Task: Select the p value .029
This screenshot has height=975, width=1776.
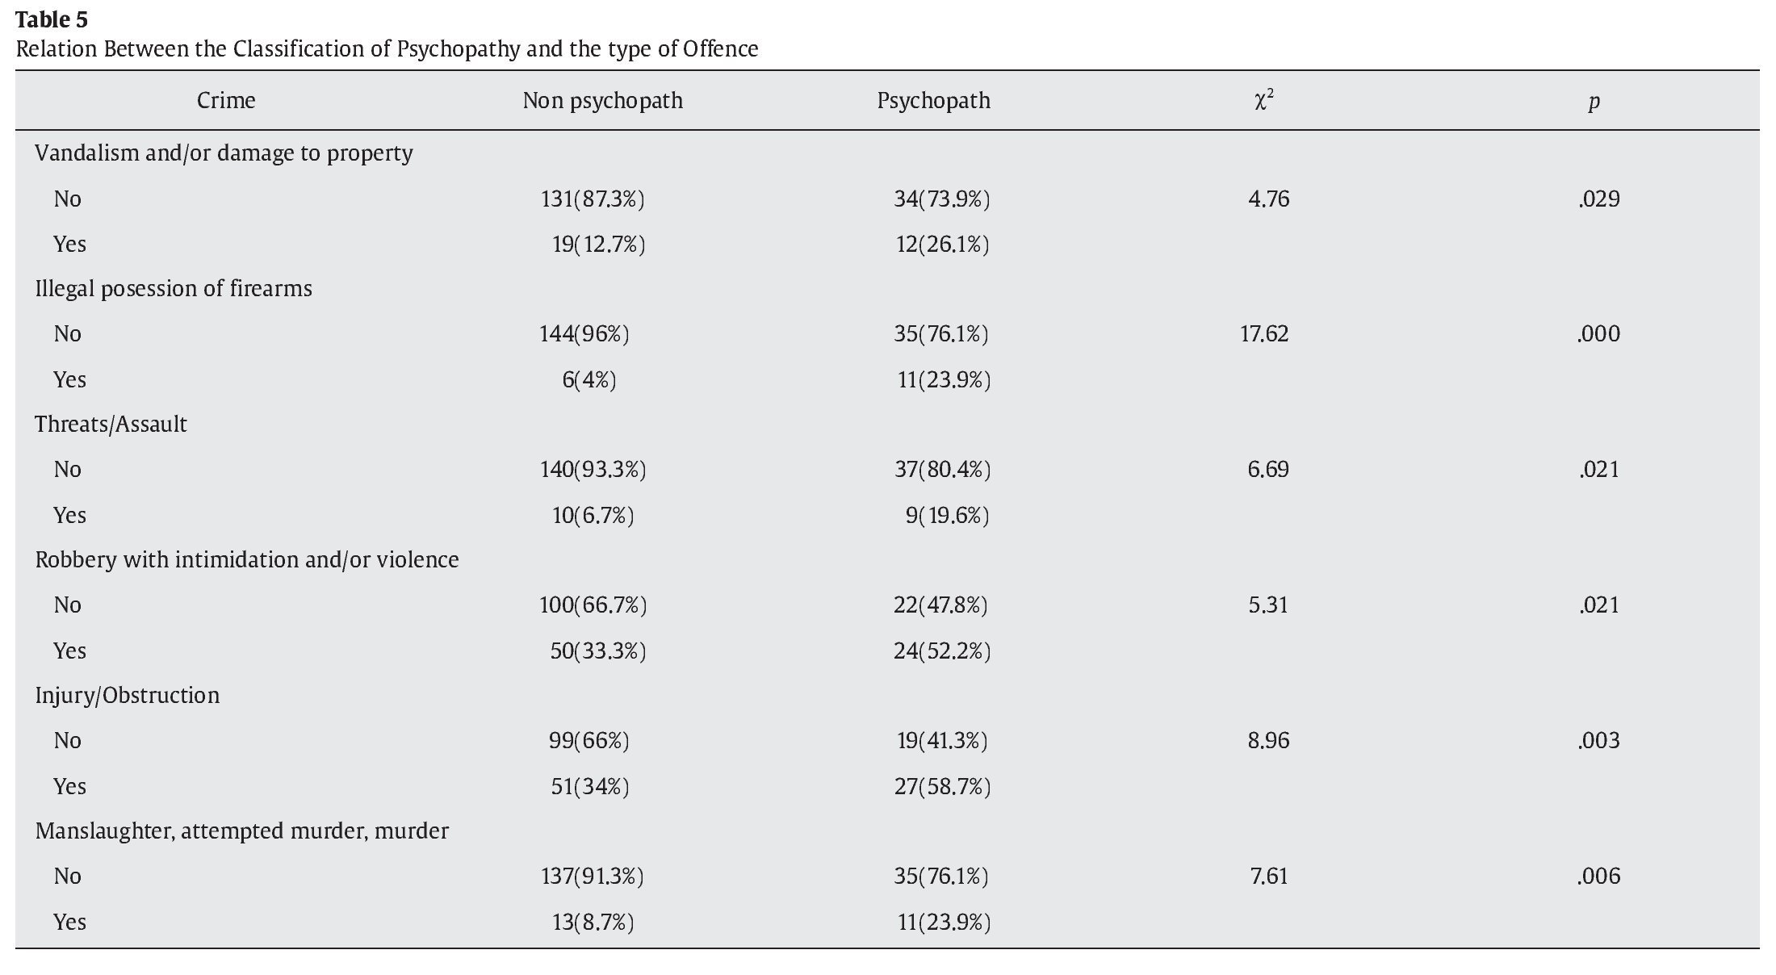Action: tap(1598, 199)
